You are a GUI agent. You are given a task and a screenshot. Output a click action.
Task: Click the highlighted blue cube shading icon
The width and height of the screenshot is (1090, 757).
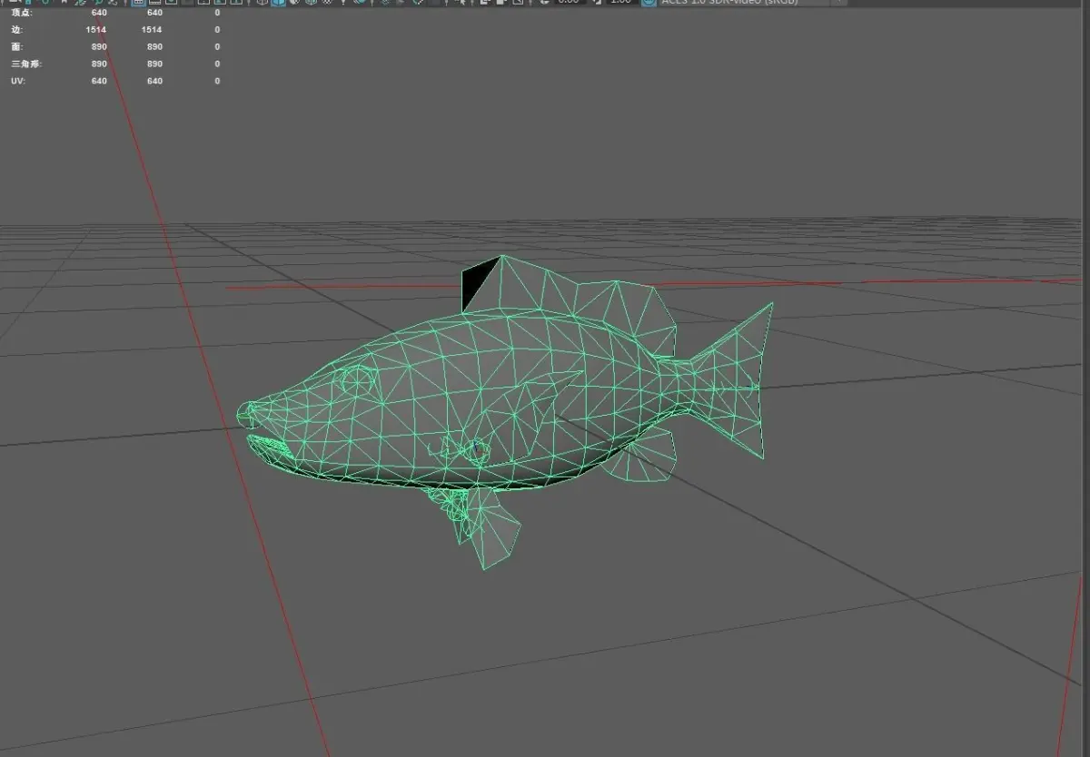pyautogui.click(x=279, y=3)
